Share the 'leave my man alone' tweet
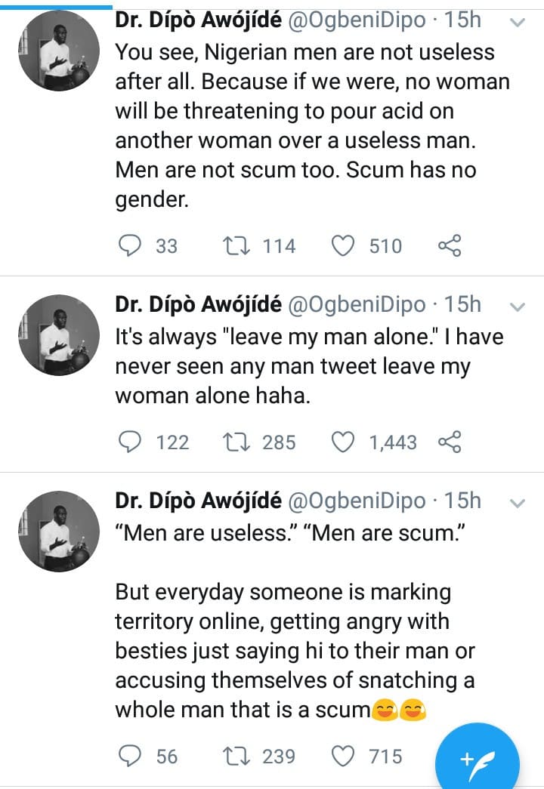The width and height of the screenshot is (544, 789). pos(449,442)
